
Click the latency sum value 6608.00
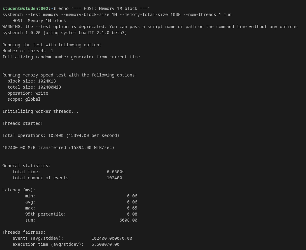pos(128,220)
